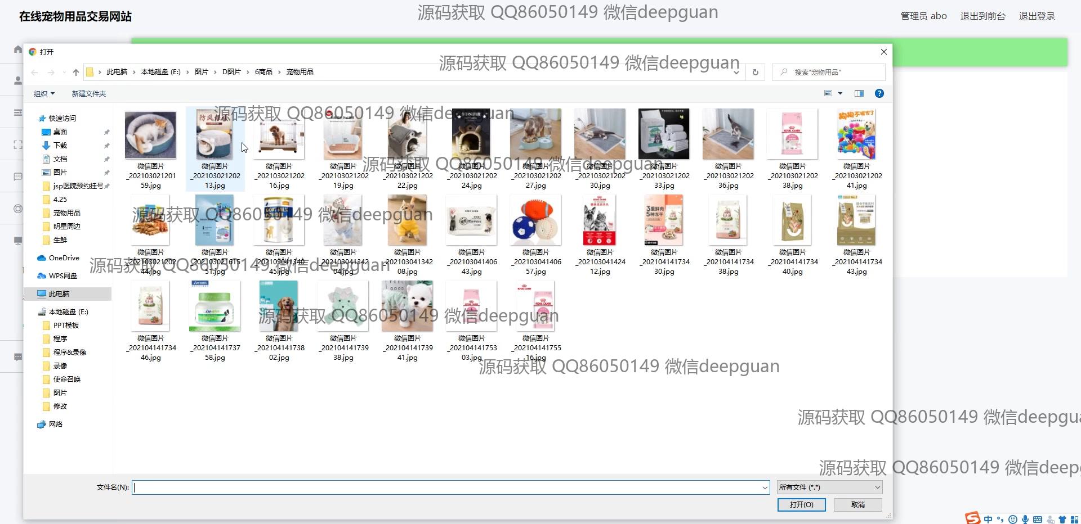Click 6商品 in the breadcrumb path

(263, 72)
